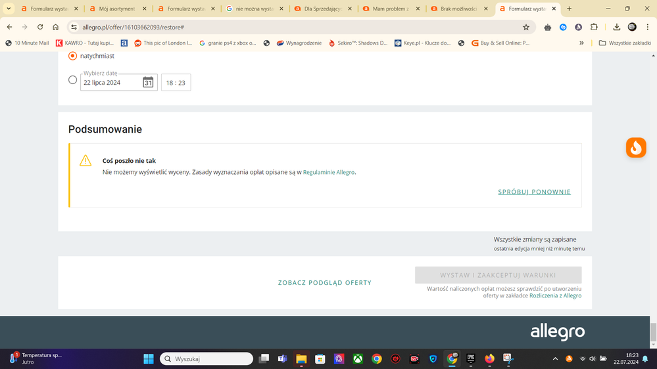Launch Xbox app from the taskbar
The width and height of the screenshot is (657, 369).
[x=358, y=358]
